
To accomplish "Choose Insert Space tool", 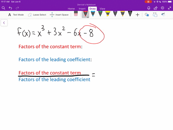I will [59, 15].
